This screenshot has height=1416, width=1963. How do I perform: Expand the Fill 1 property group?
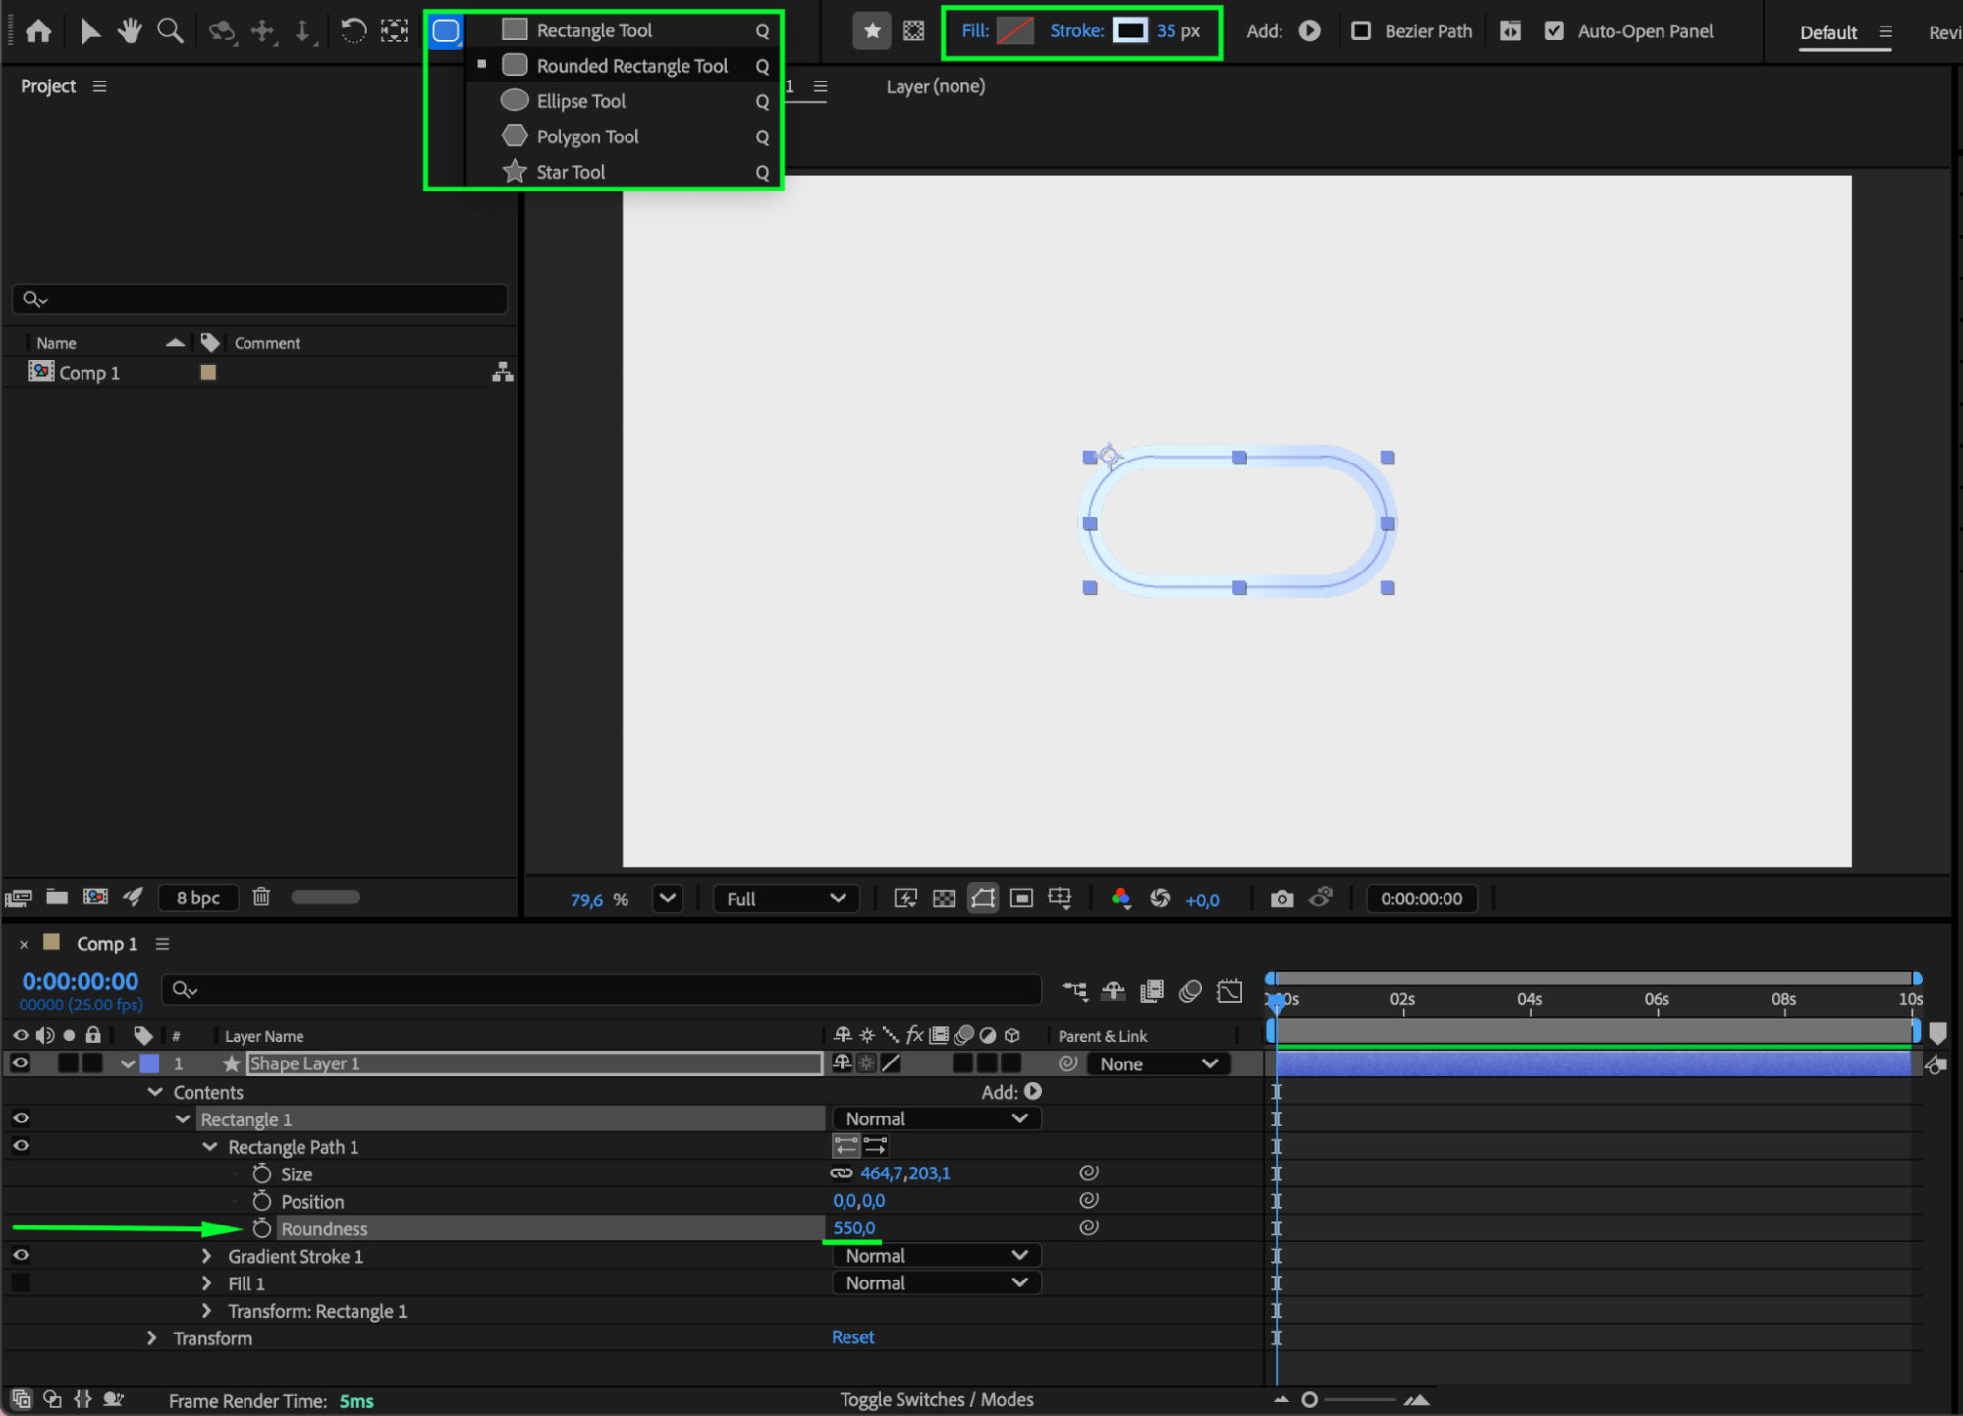tap(206, 1283)
